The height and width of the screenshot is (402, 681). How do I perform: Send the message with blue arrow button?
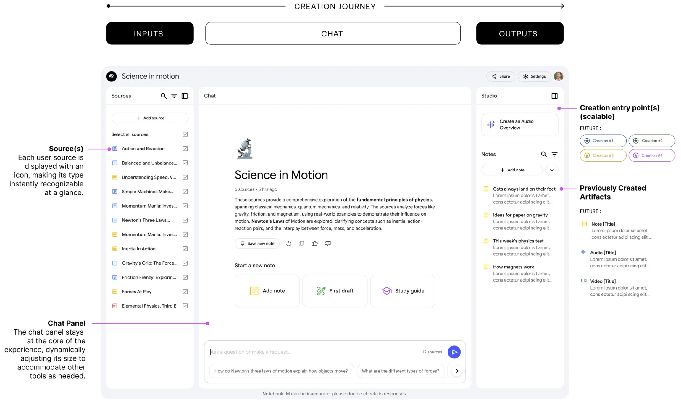click(454, 352)
